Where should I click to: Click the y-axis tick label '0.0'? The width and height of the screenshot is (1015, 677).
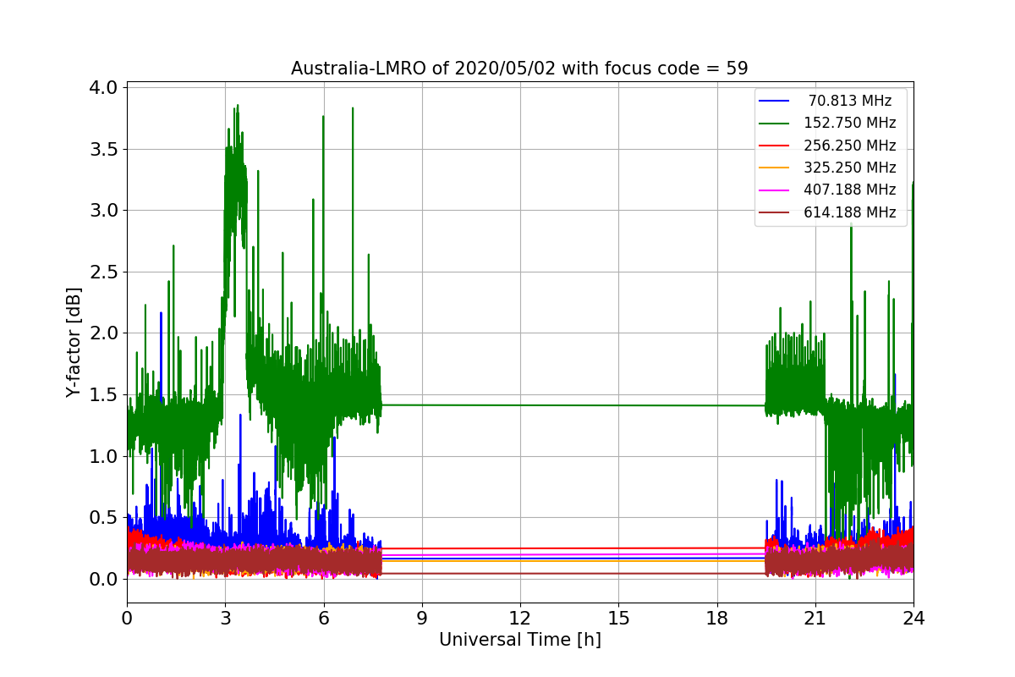point(105,579)
